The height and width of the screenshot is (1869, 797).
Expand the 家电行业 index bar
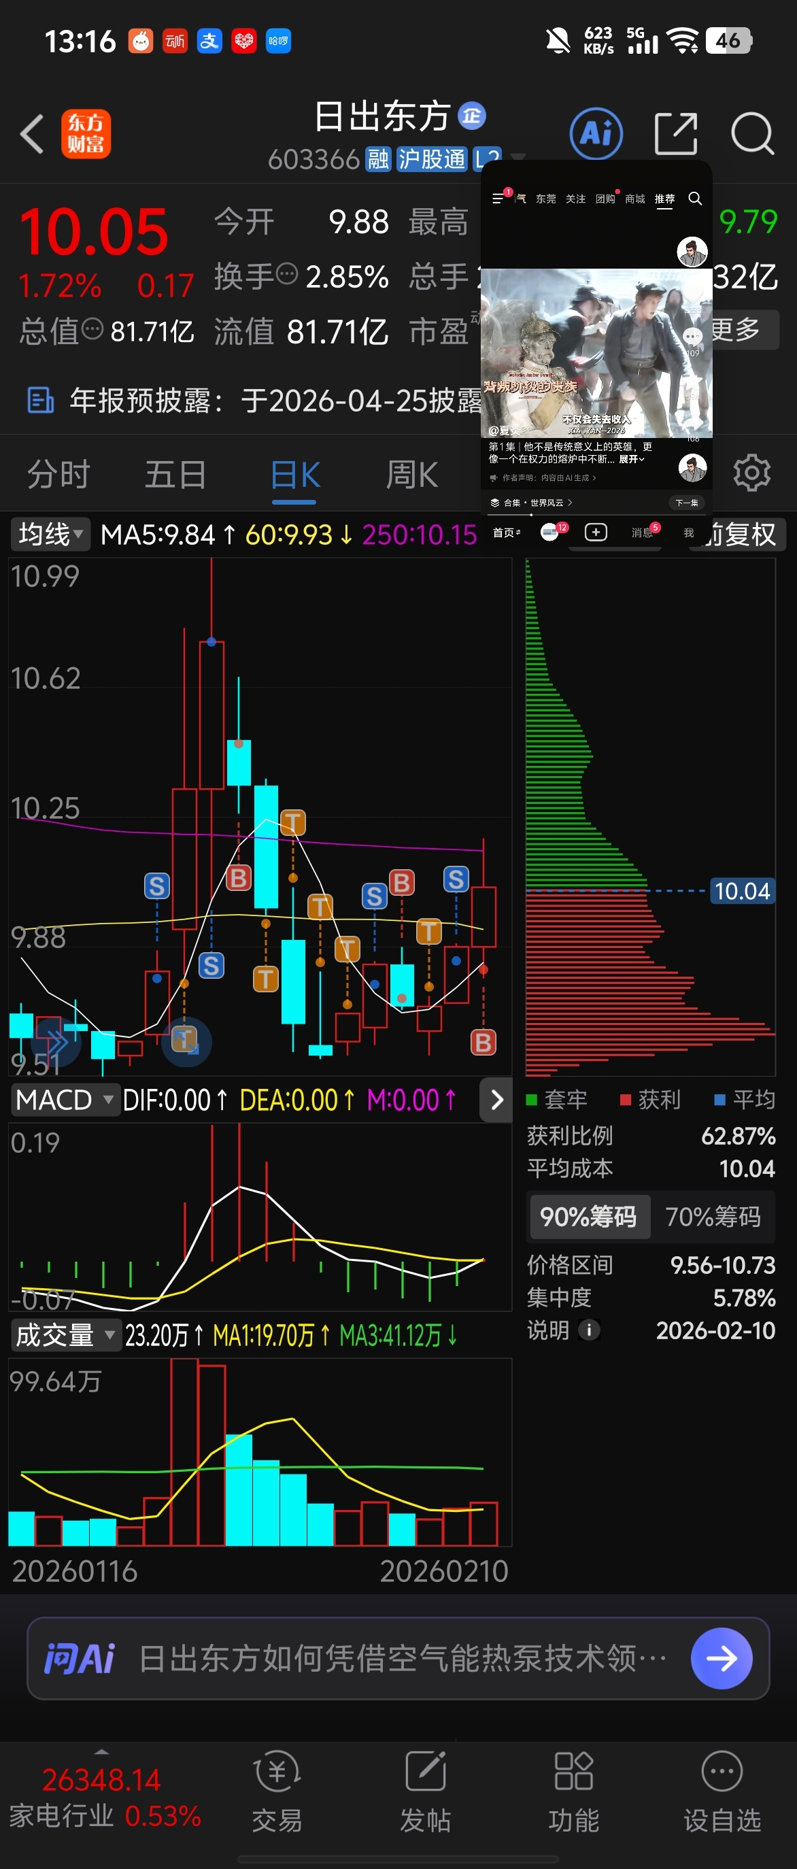pos(101,1751)
